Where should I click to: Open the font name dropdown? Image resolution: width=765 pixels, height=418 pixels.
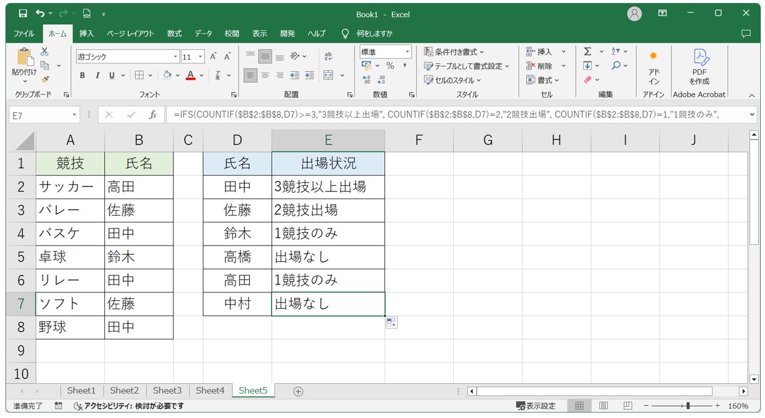(175, 57)
